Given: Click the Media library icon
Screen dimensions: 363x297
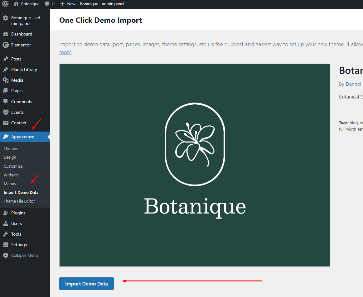Looking at the screenshot, I should (x=6, y=80).
